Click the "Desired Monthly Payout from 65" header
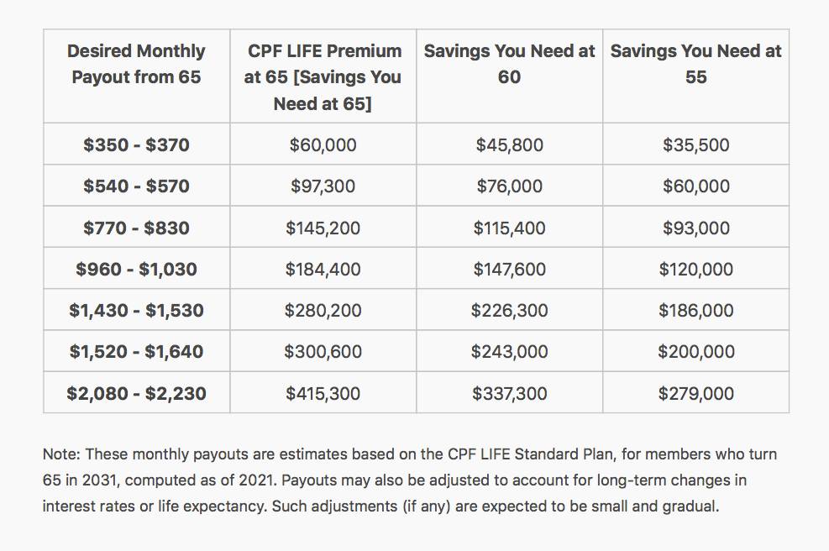The height and width of the screenshot is (551, 829). (136, 64)
